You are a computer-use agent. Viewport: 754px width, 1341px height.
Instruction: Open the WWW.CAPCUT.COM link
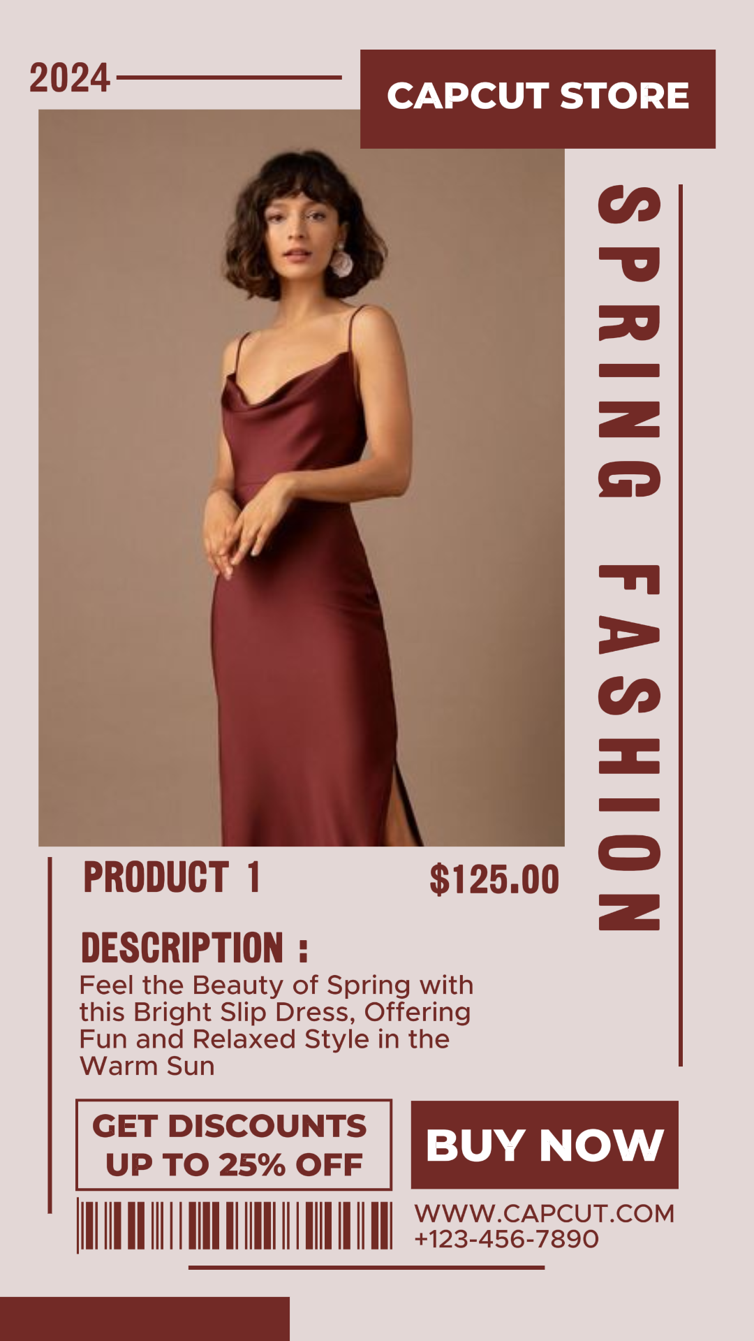(545, 1214)
